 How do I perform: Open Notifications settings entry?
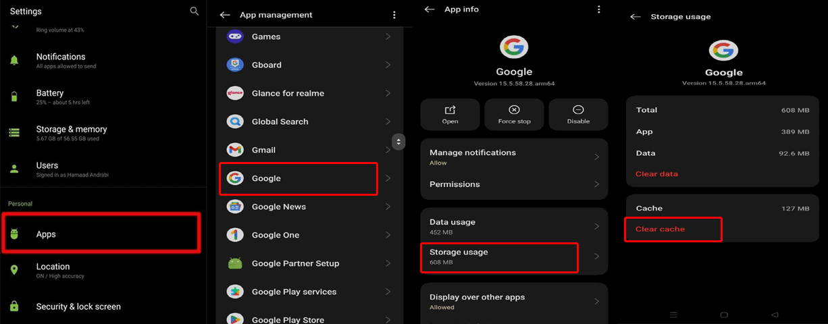103,61
